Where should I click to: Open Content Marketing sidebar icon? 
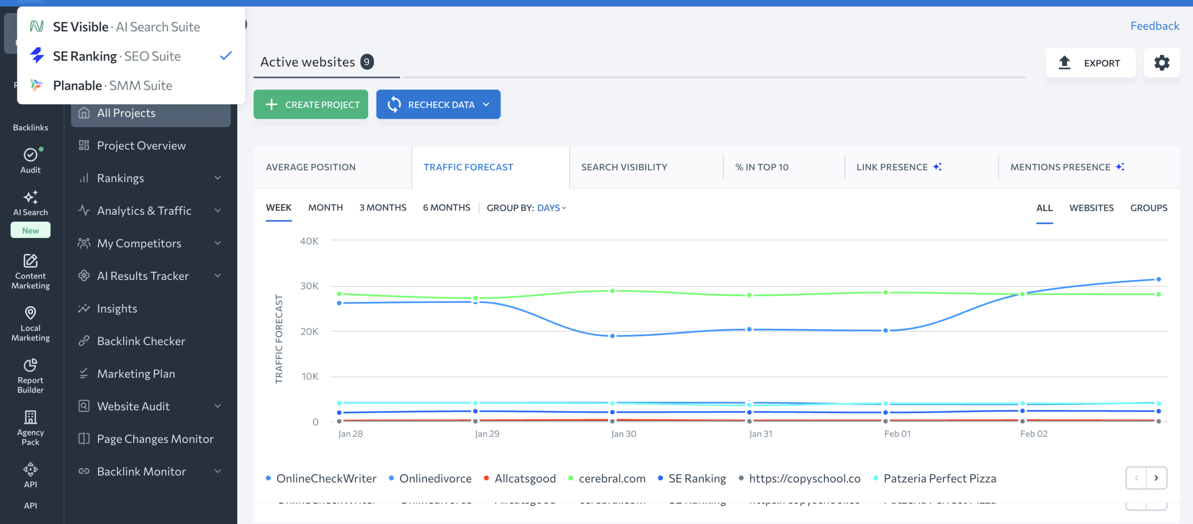30,261
